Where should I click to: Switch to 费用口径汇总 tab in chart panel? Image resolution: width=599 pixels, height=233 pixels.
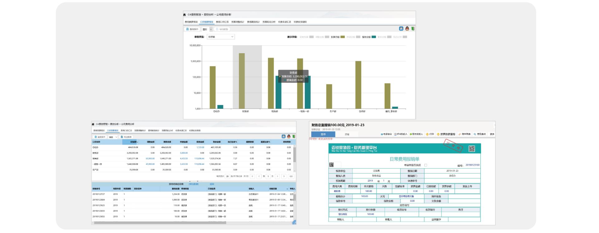(x=222, y=22)
